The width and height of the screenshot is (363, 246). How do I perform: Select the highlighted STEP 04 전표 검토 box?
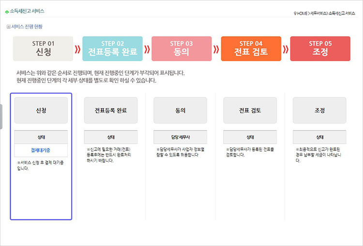251,49
